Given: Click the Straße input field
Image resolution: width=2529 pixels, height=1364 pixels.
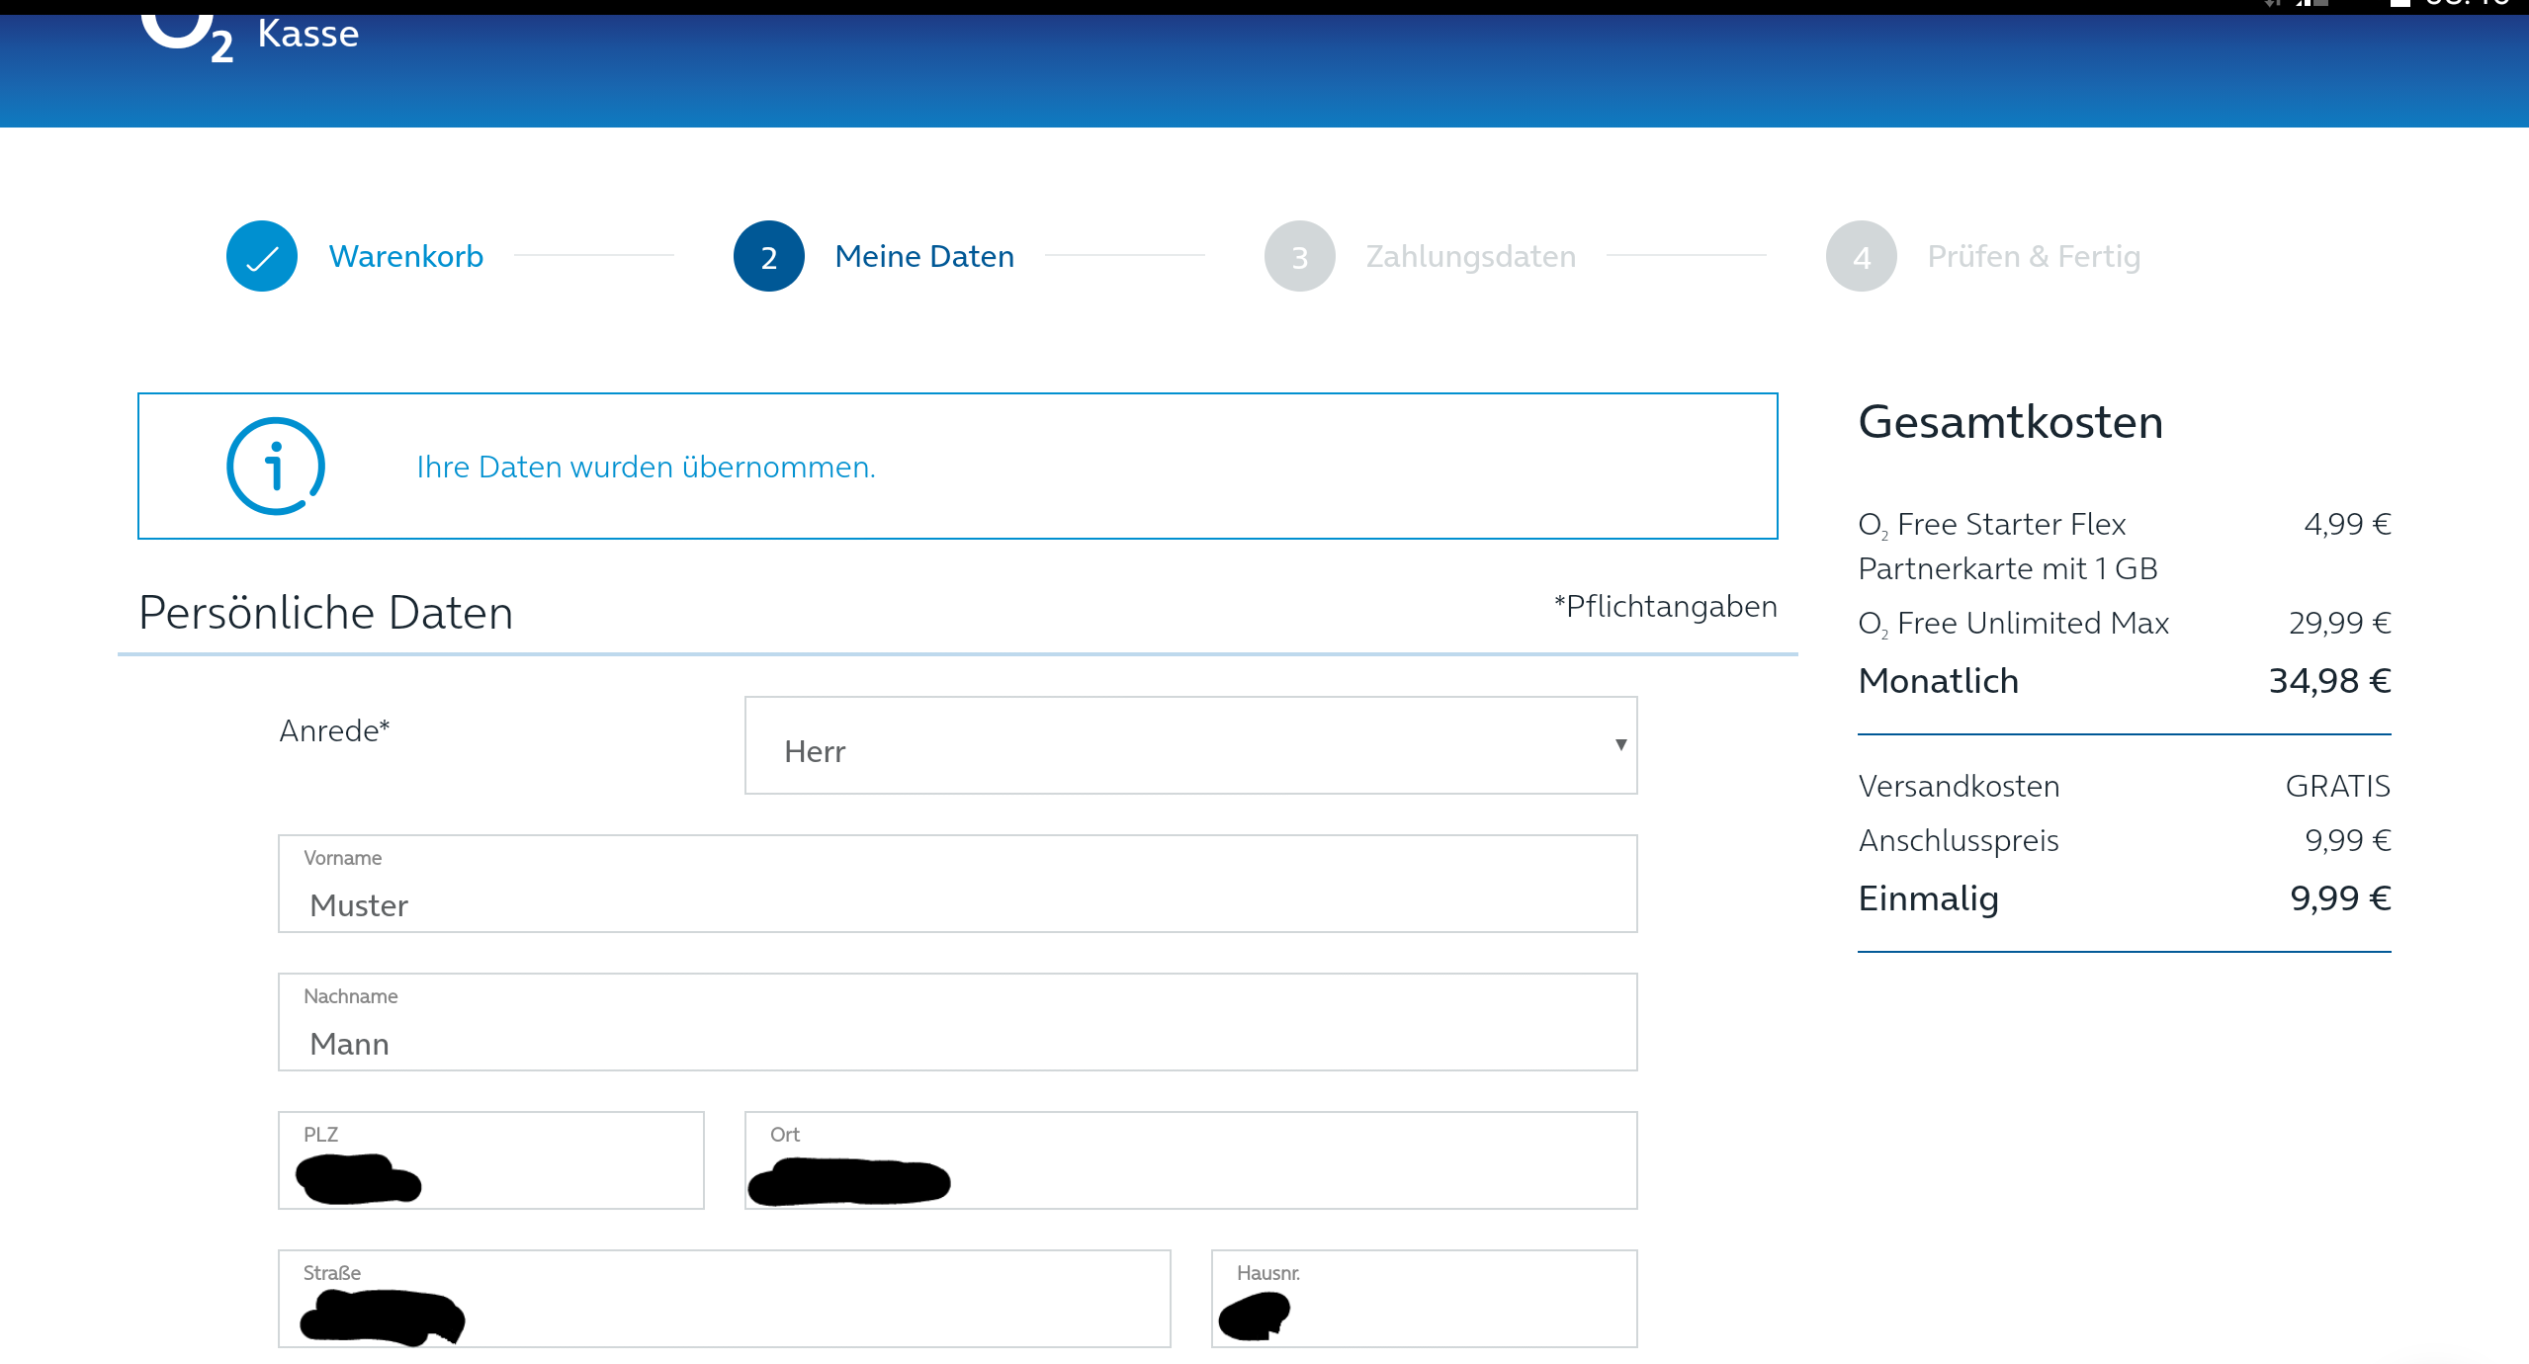Looking at the screenshot, I should (x=724, y=1299).
